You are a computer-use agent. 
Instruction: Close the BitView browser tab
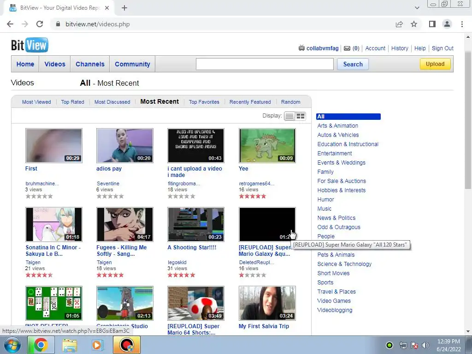tap(107, 8)
